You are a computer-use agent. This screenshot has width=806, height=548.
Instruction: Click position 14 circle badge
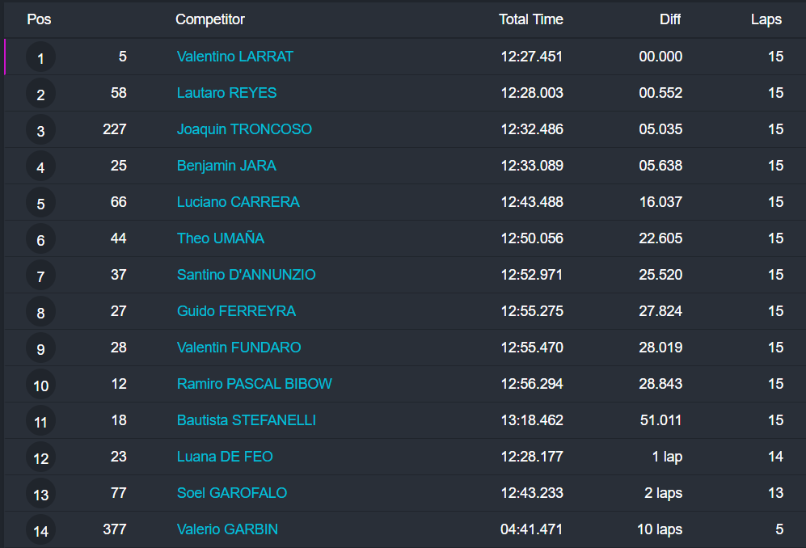(40, 530)
